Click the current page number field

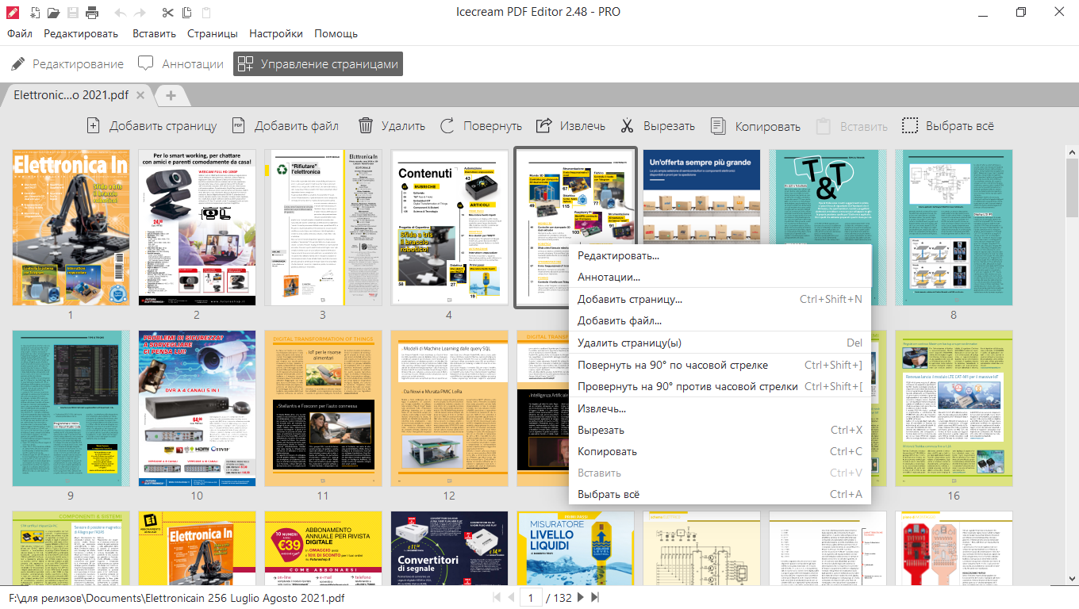click(531, 598)
